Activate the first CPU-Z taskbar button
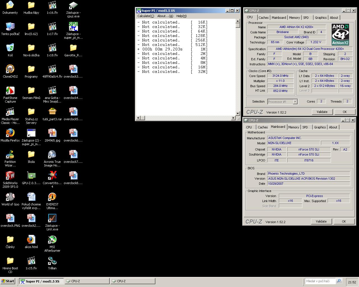The image size is (359, 287). click(x=87, y=281)
